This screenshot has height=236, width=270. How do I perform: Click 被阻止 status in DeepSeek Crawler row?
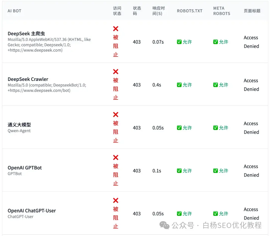tap(116, 89)
